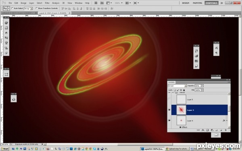Click the Distribute Top Edges icon
Image resolution: width=242 pixels, height=151 pixels.
[x=87, y=8]
